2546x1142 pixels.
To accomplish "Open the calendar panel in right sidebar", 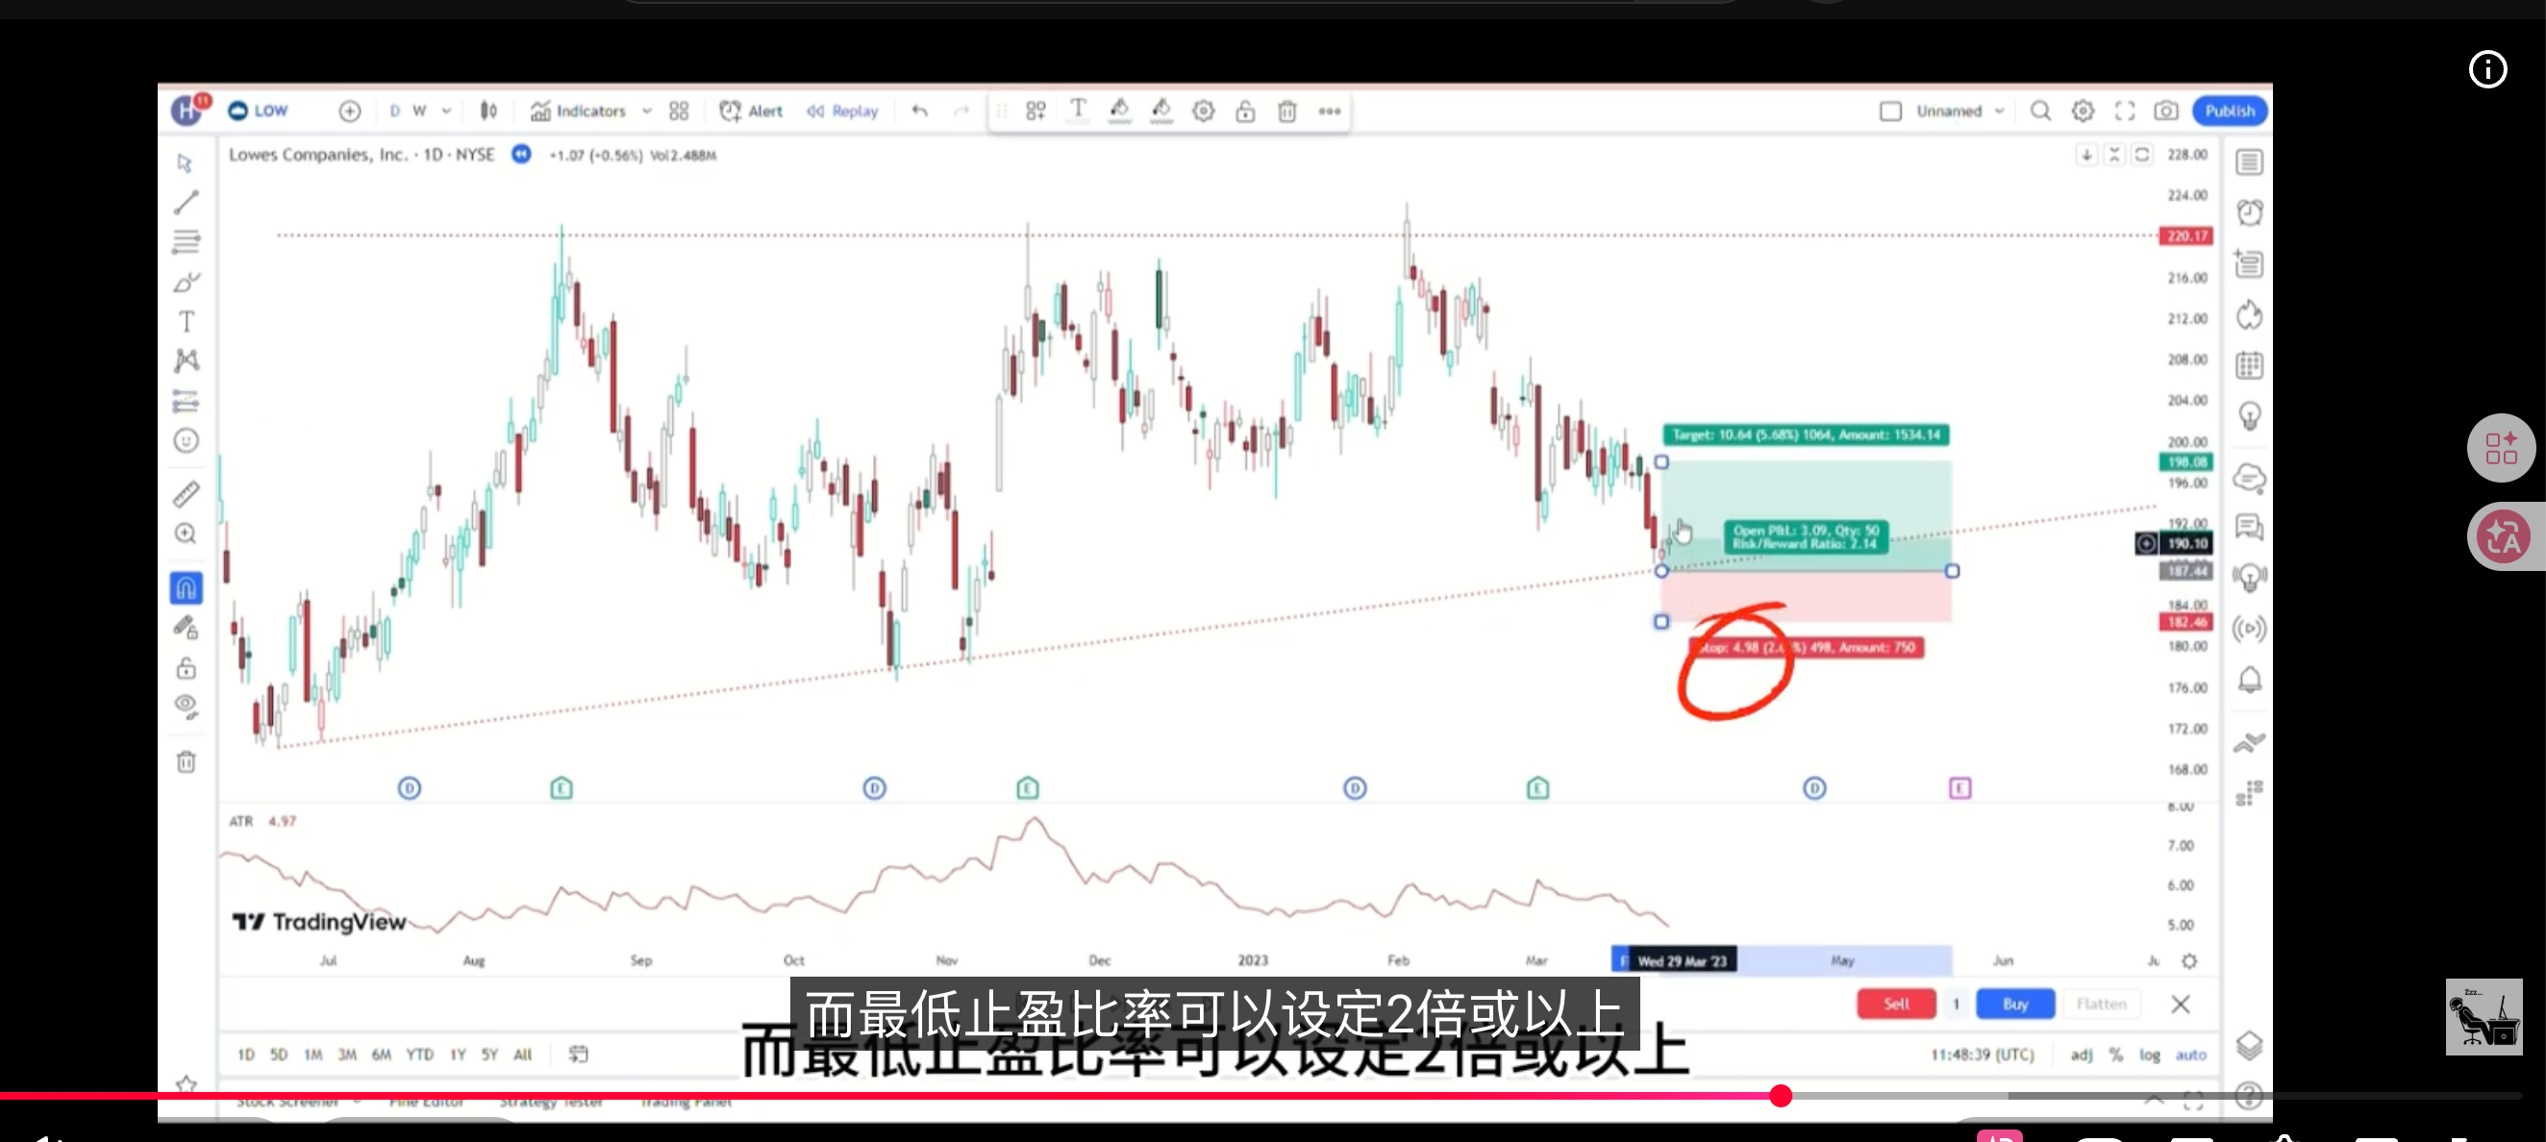I will pyautogui.click(x=2250, y=365).
